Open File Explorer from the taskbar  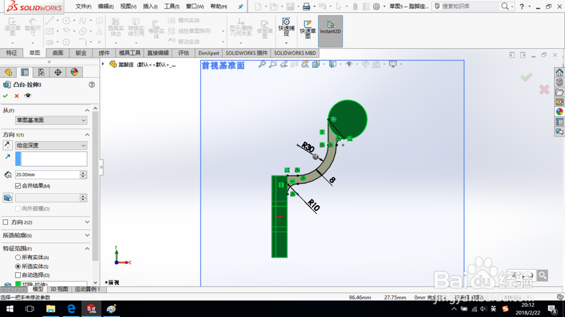50,309
